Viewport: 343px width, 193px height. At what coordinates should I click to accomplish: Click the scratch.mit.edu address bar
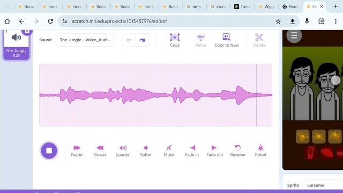(x=120, y=21)
